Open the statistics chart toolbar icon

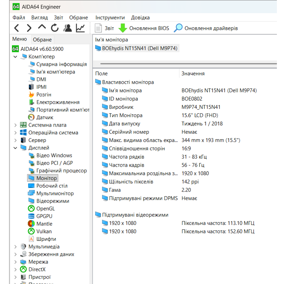point(80,28)
